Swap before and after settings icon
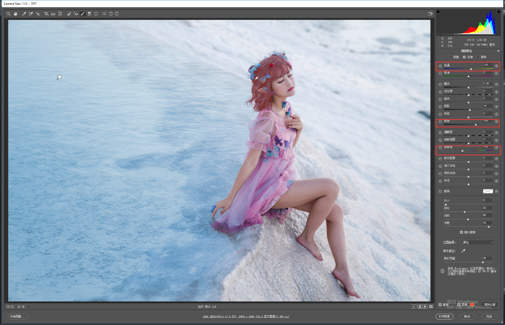Image resolution: width=505 pixels, height=325 pixels. pyautogui.click(x=420, y=307)
